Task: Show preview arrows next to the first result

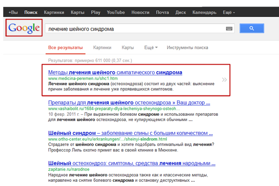Action: (x=224, y=80)
